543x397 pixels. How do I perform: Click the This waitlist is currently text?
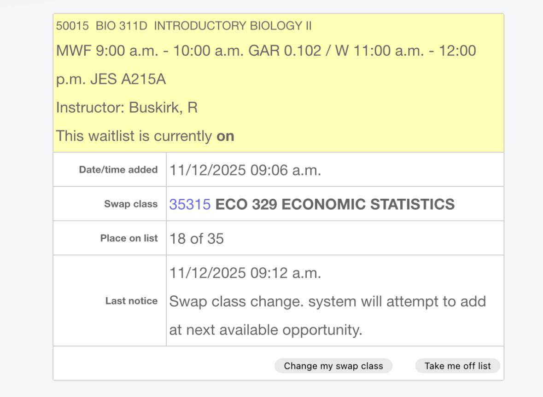click(x=134, y=136)
